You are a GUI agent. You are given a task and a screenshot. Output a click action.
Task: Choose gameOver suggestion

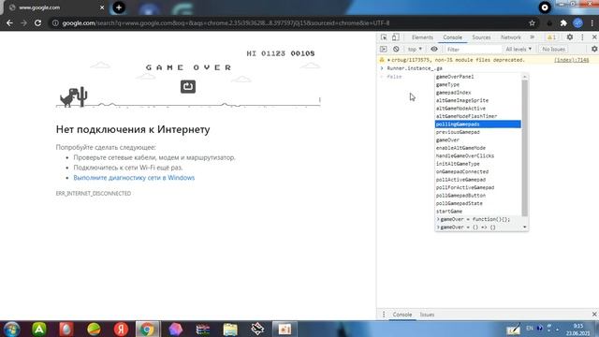(x=478, y=140)
